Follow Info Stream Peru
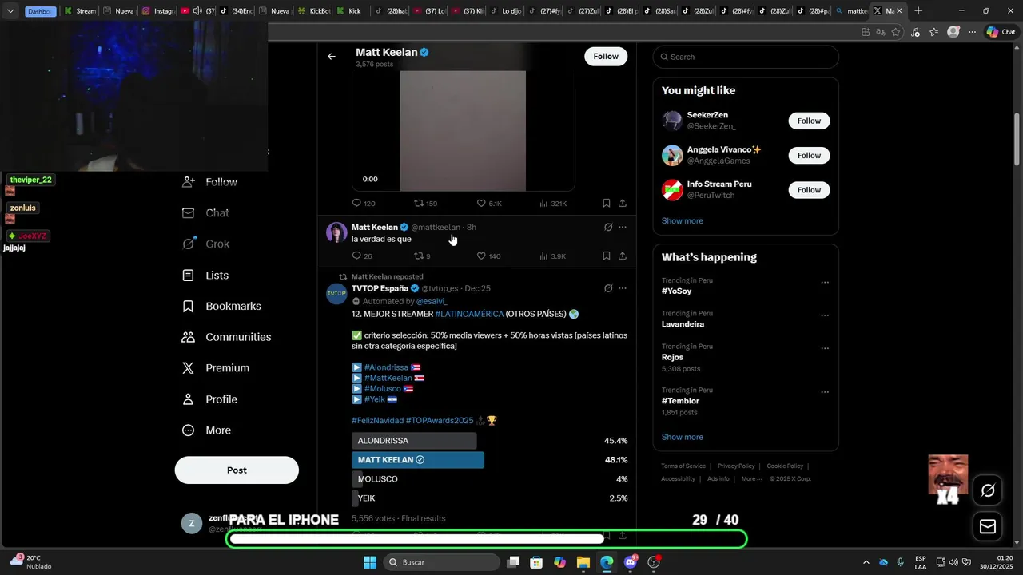Screen dimensions: 1023x575 click(x=809, y=190)
